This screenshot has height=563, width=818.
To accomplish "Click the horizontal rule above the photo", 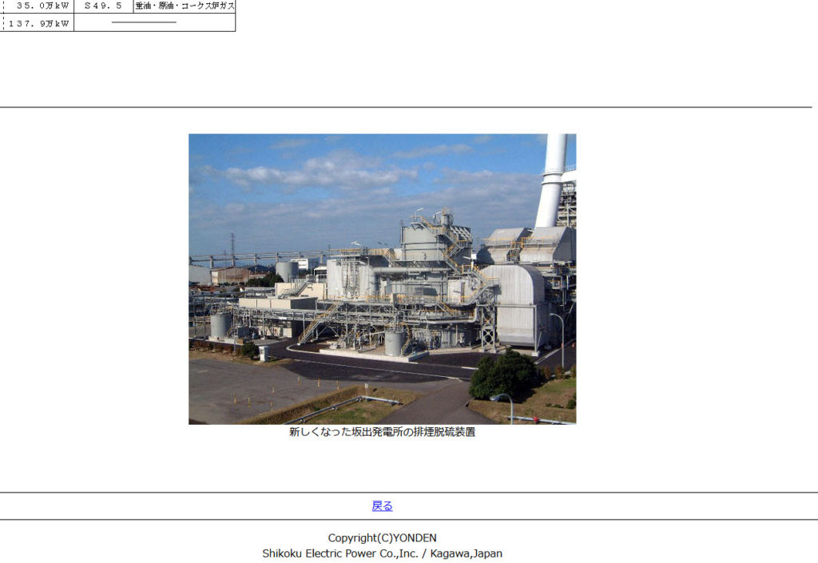I will click(406, 107).
